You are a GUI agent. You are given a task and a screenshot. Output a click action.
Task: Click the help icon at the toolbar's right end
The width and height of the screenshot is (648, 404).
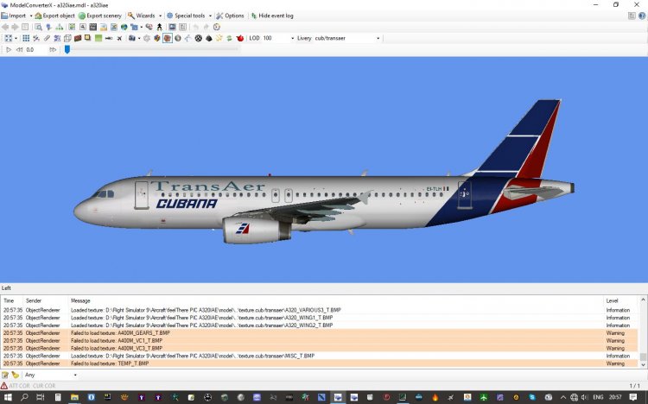(642, 16)
